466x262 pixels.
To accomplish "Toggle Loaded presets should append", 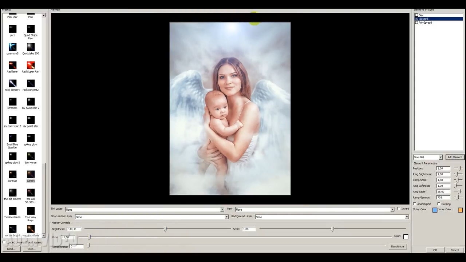I will 4,242.
